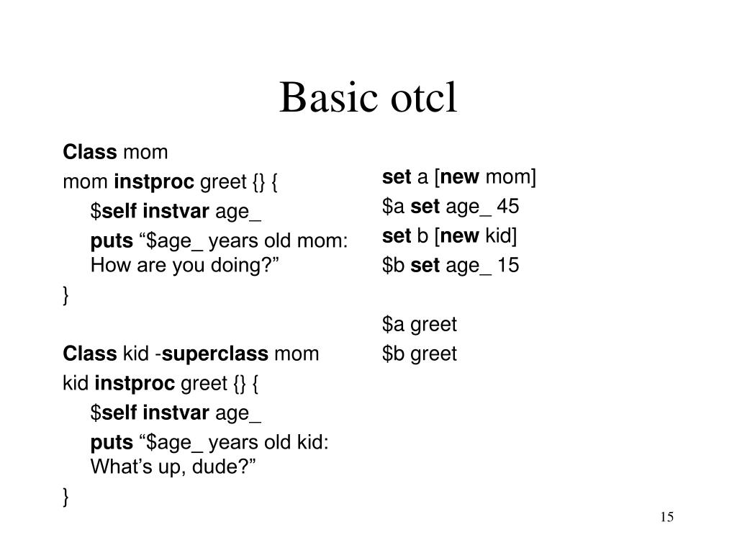Click 'puts "$age_ years old mom:' text
The width and height of the screenshot is (737, 553).
tap(219, 240)
